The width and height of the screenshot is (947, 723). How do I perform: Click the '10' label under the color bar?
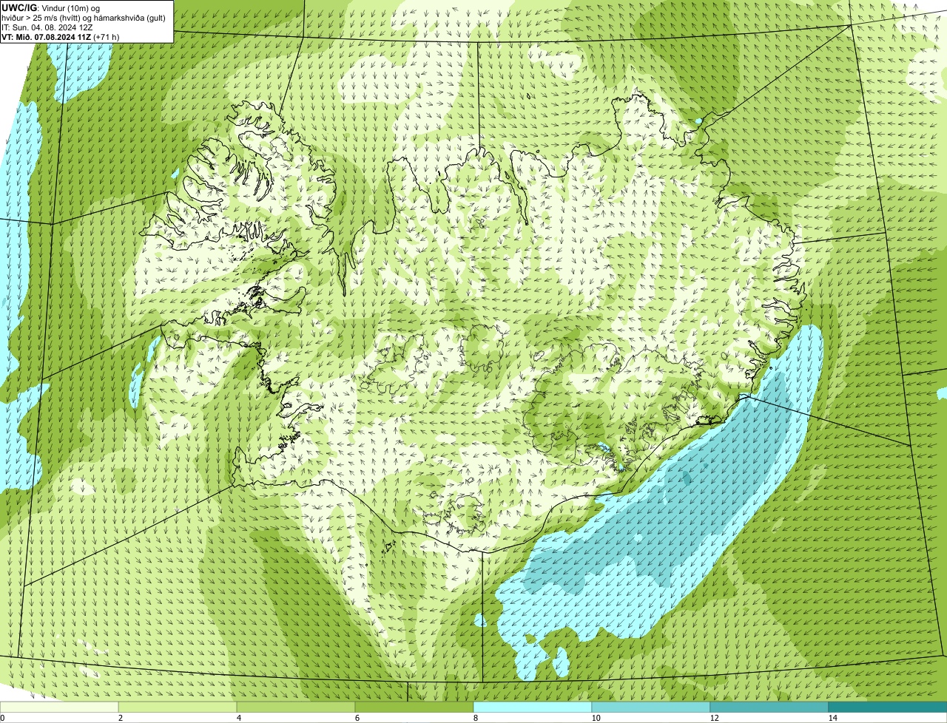(596, 718)
